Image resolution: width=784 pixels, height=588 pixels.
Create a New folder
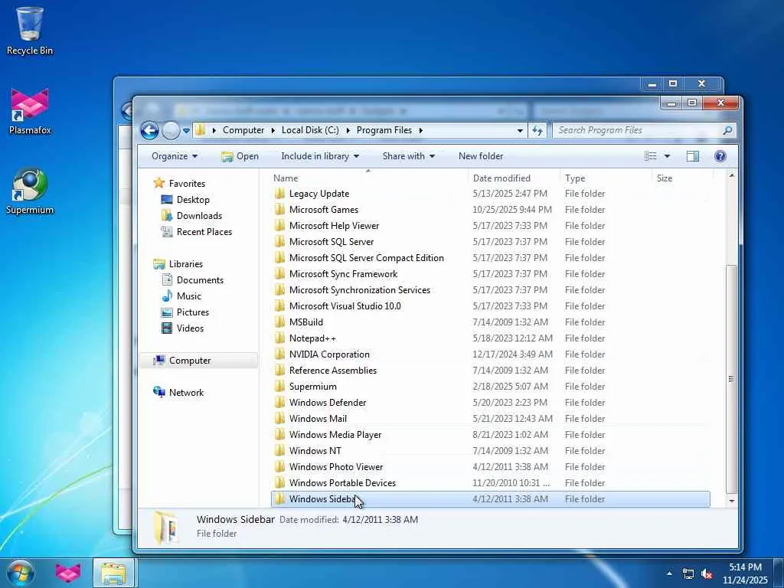tap(481, 156)
